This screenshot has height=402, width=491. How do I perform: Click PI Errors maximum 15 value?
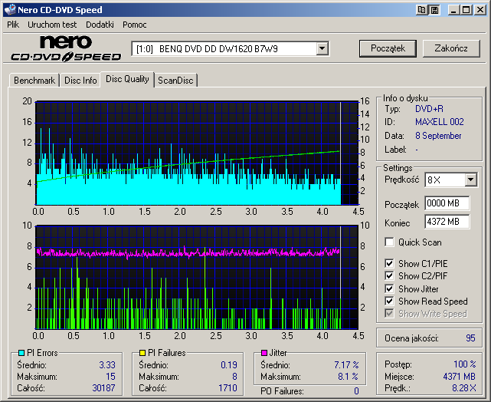pos(110,376)
